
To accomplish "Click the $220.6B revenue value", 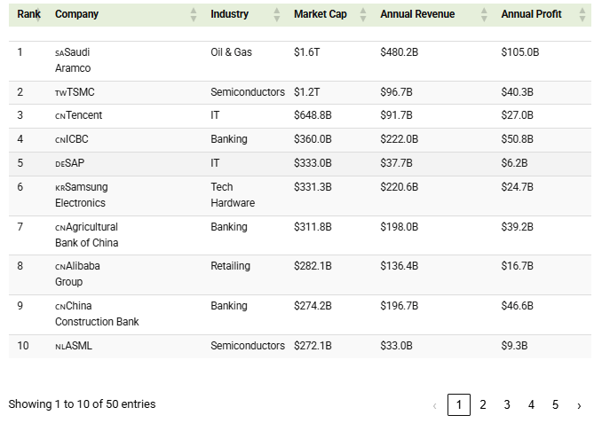I will pyautogui.click(x=400, y=187).
